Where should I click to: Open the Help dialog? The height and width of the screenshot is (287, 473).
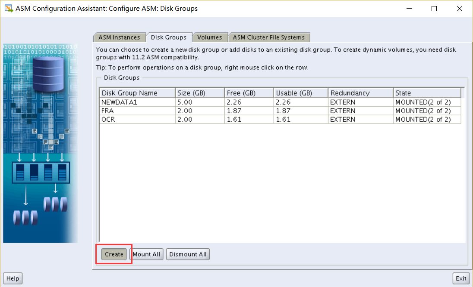tap(13, 278)
